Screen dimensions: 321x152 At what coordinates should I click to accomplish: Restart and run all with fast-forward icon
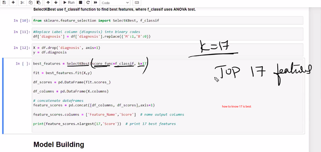[x=95, y=2]
